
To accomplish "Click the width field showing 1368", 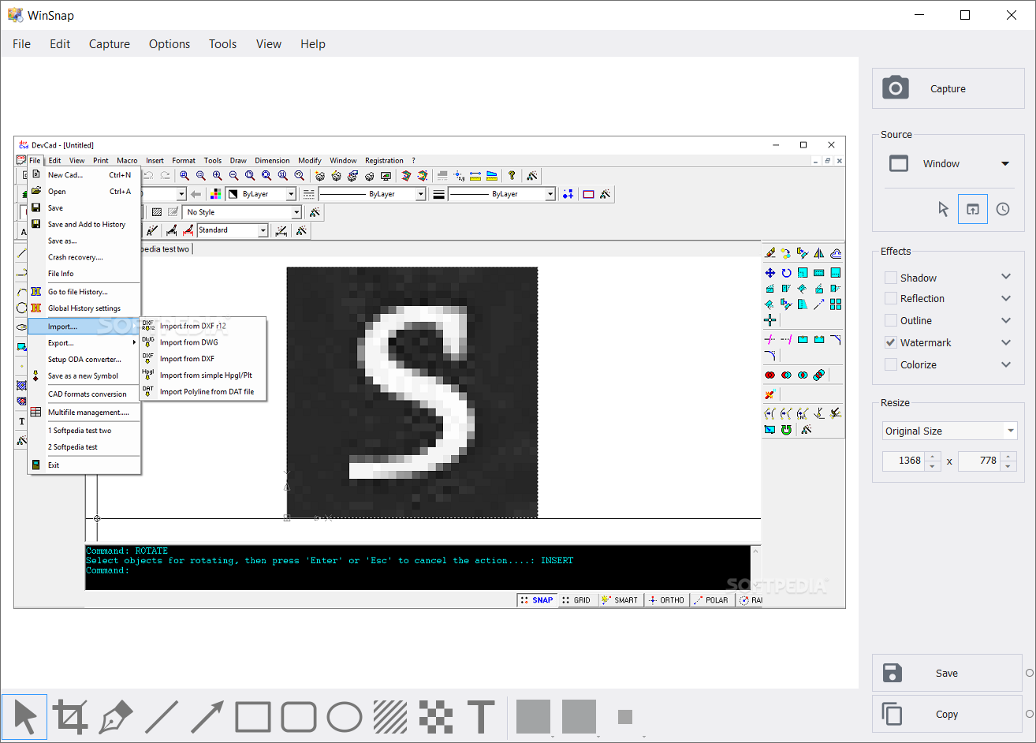I will [x=904, y=461].
